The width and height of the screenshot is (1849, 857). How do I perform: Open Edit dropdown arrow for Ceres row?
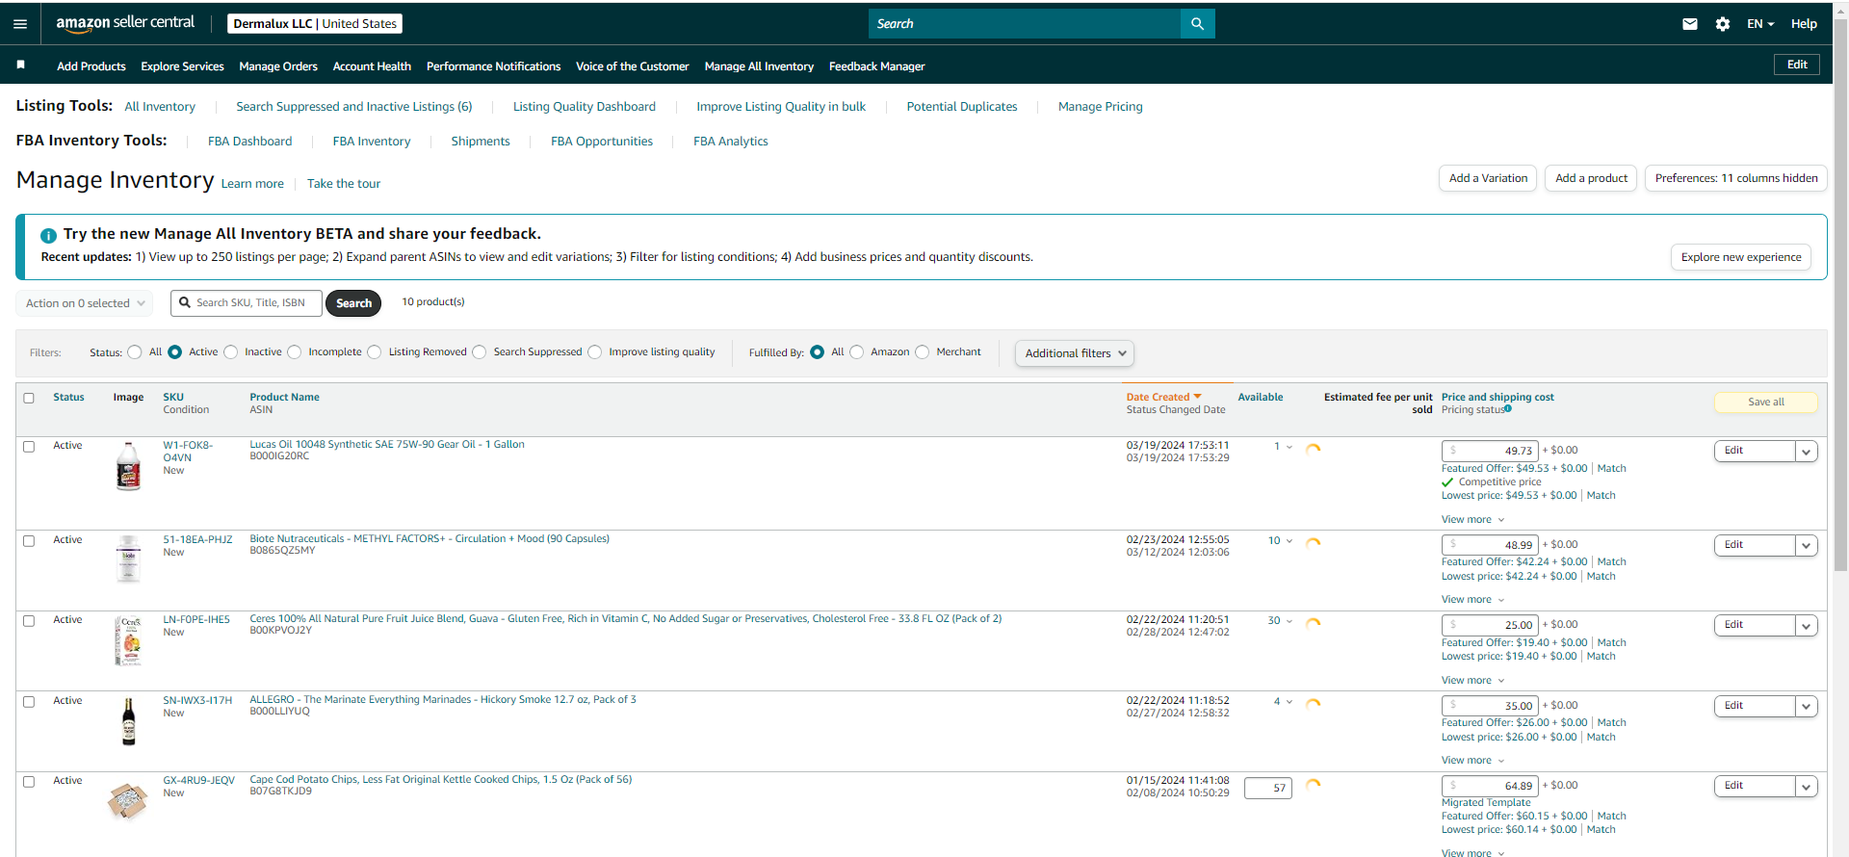point(1807,625)
